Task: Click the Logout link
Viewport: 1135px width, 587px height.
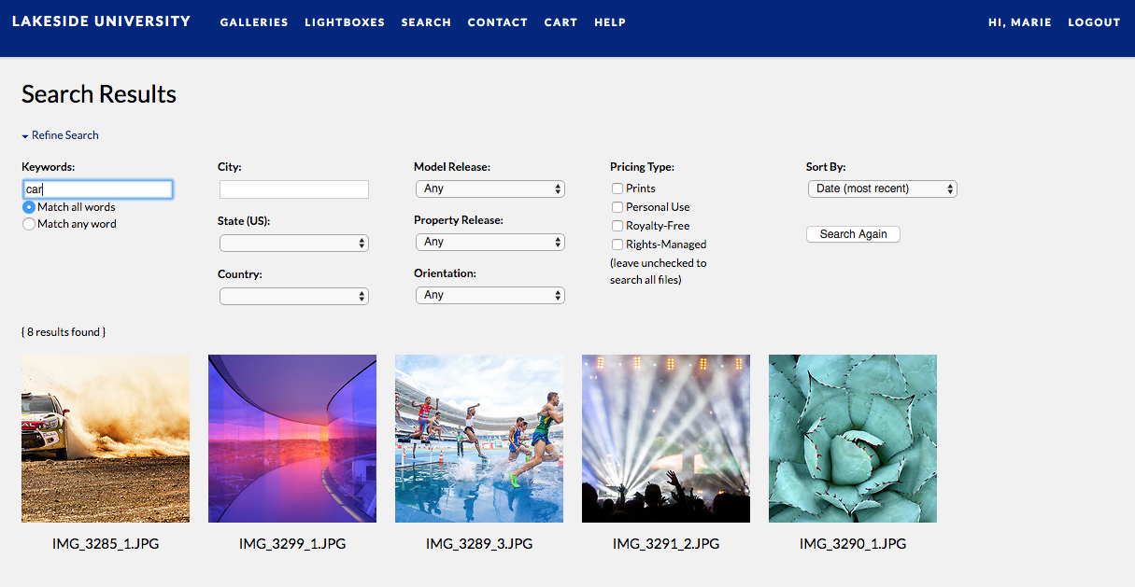Action: 1094,22
